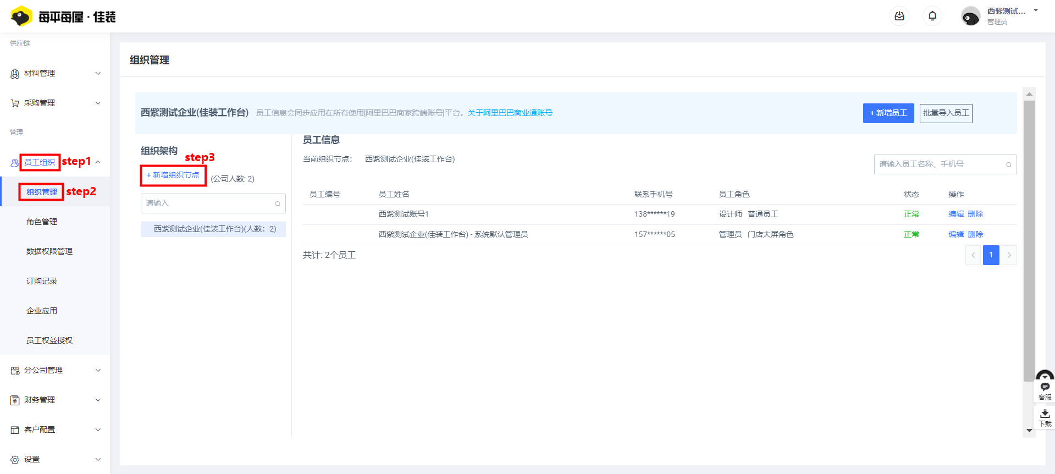Image resolution: width=1055 pixels, height=474 pixels.
Task: Click the 采购管理 cart icon
Action: tap(15, 103)
